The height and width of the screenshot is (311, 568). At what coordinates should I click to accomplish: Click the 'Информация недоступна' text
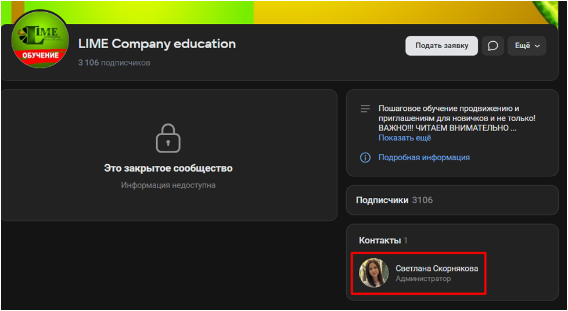[168, 185]
